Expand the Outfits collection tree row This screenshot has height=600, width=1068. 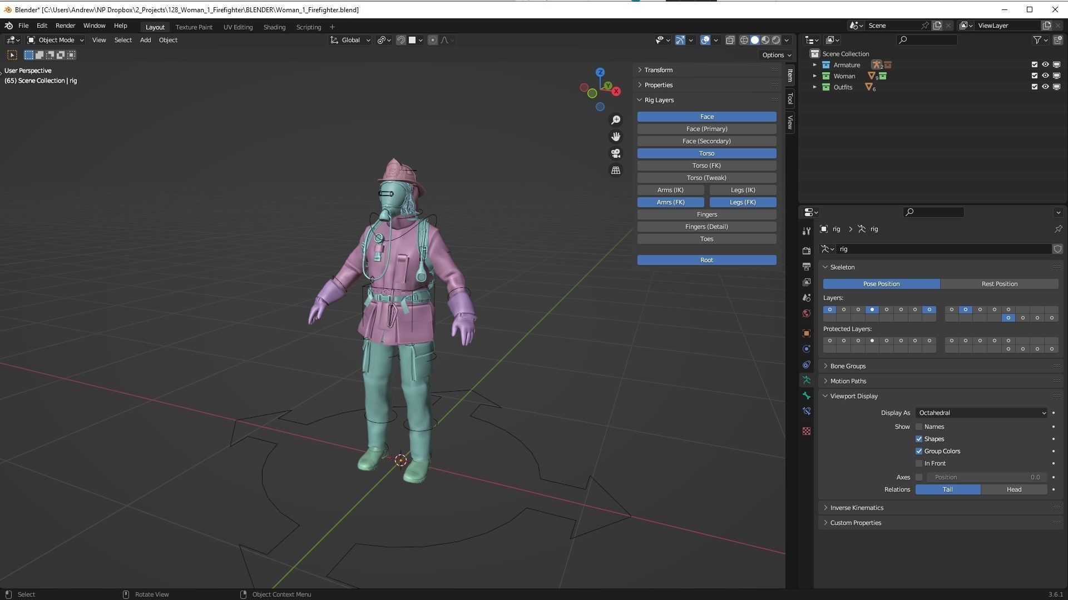click(815, 87)
